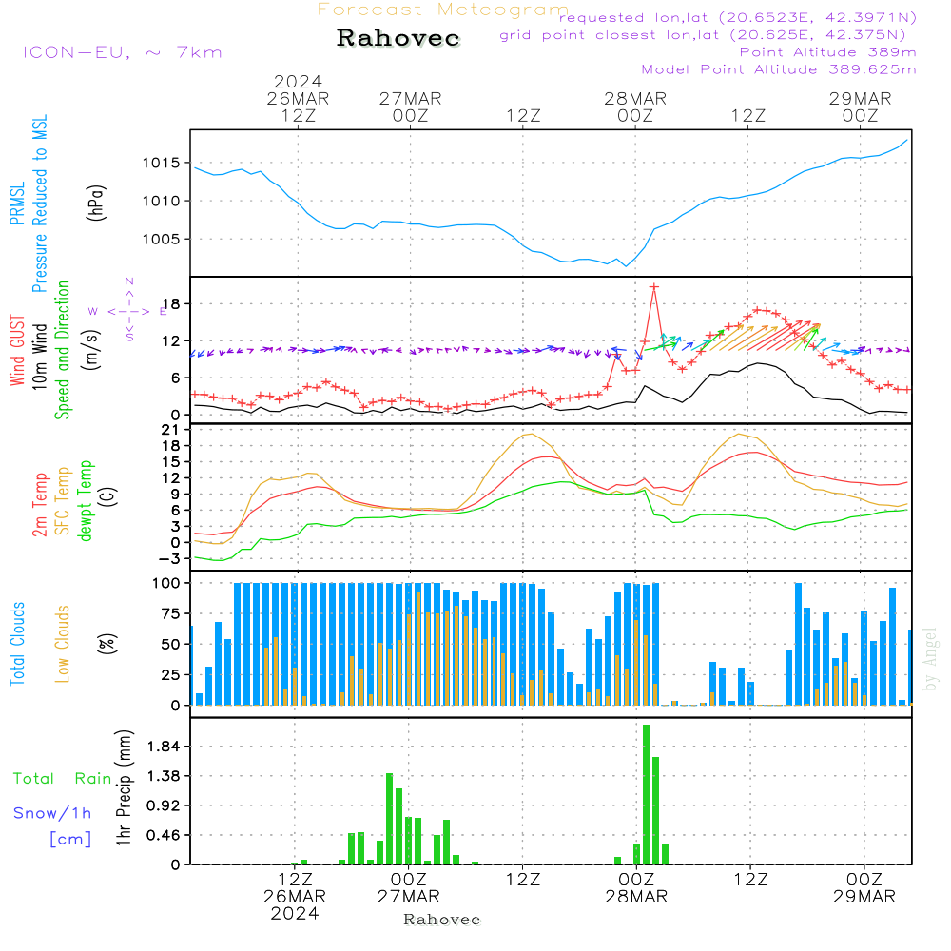The width and height of the screenshot is (951, 951).
Task: Click the green "Total Rain" label
Action: (63, 778)
